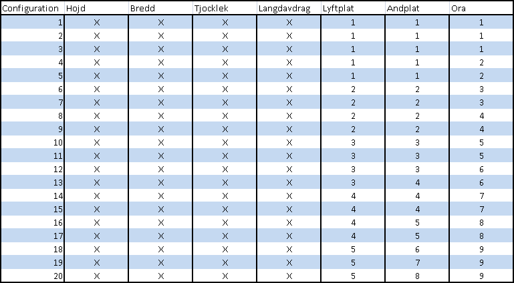Click the Ora column header

[x=481, y=8]
